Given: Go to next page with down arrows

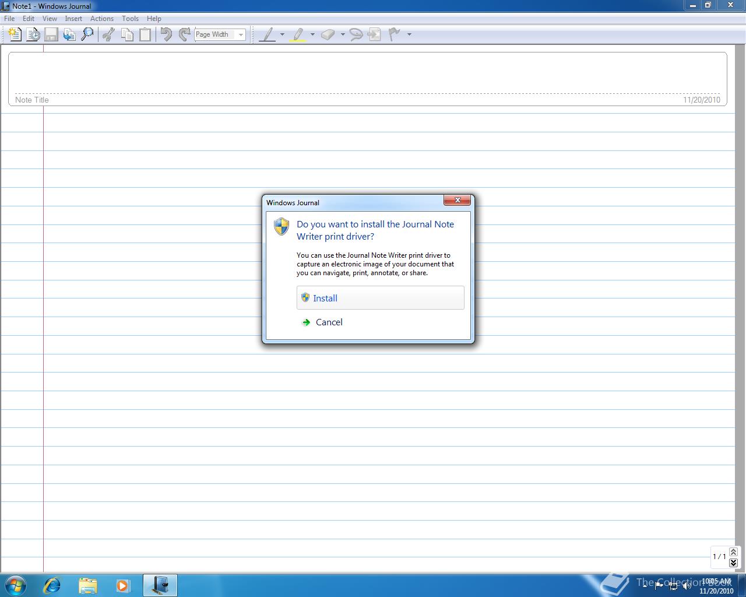Looking at the screenshot, I should click(x=733, y=563).
